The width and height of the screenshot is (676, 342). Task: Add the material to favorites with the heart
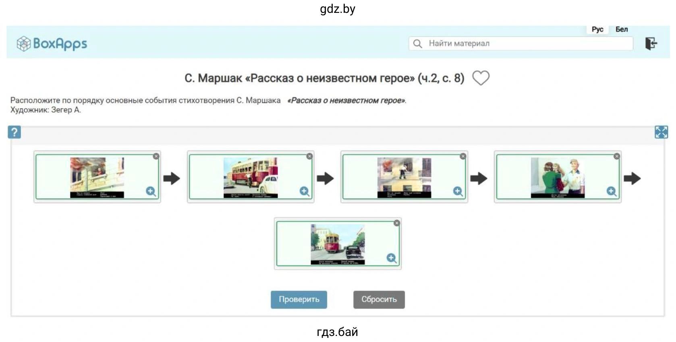click(x=481, y=78)
